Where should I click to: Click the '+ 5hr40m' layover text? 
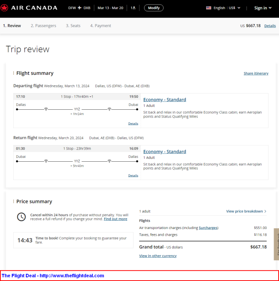pos(77,166)
